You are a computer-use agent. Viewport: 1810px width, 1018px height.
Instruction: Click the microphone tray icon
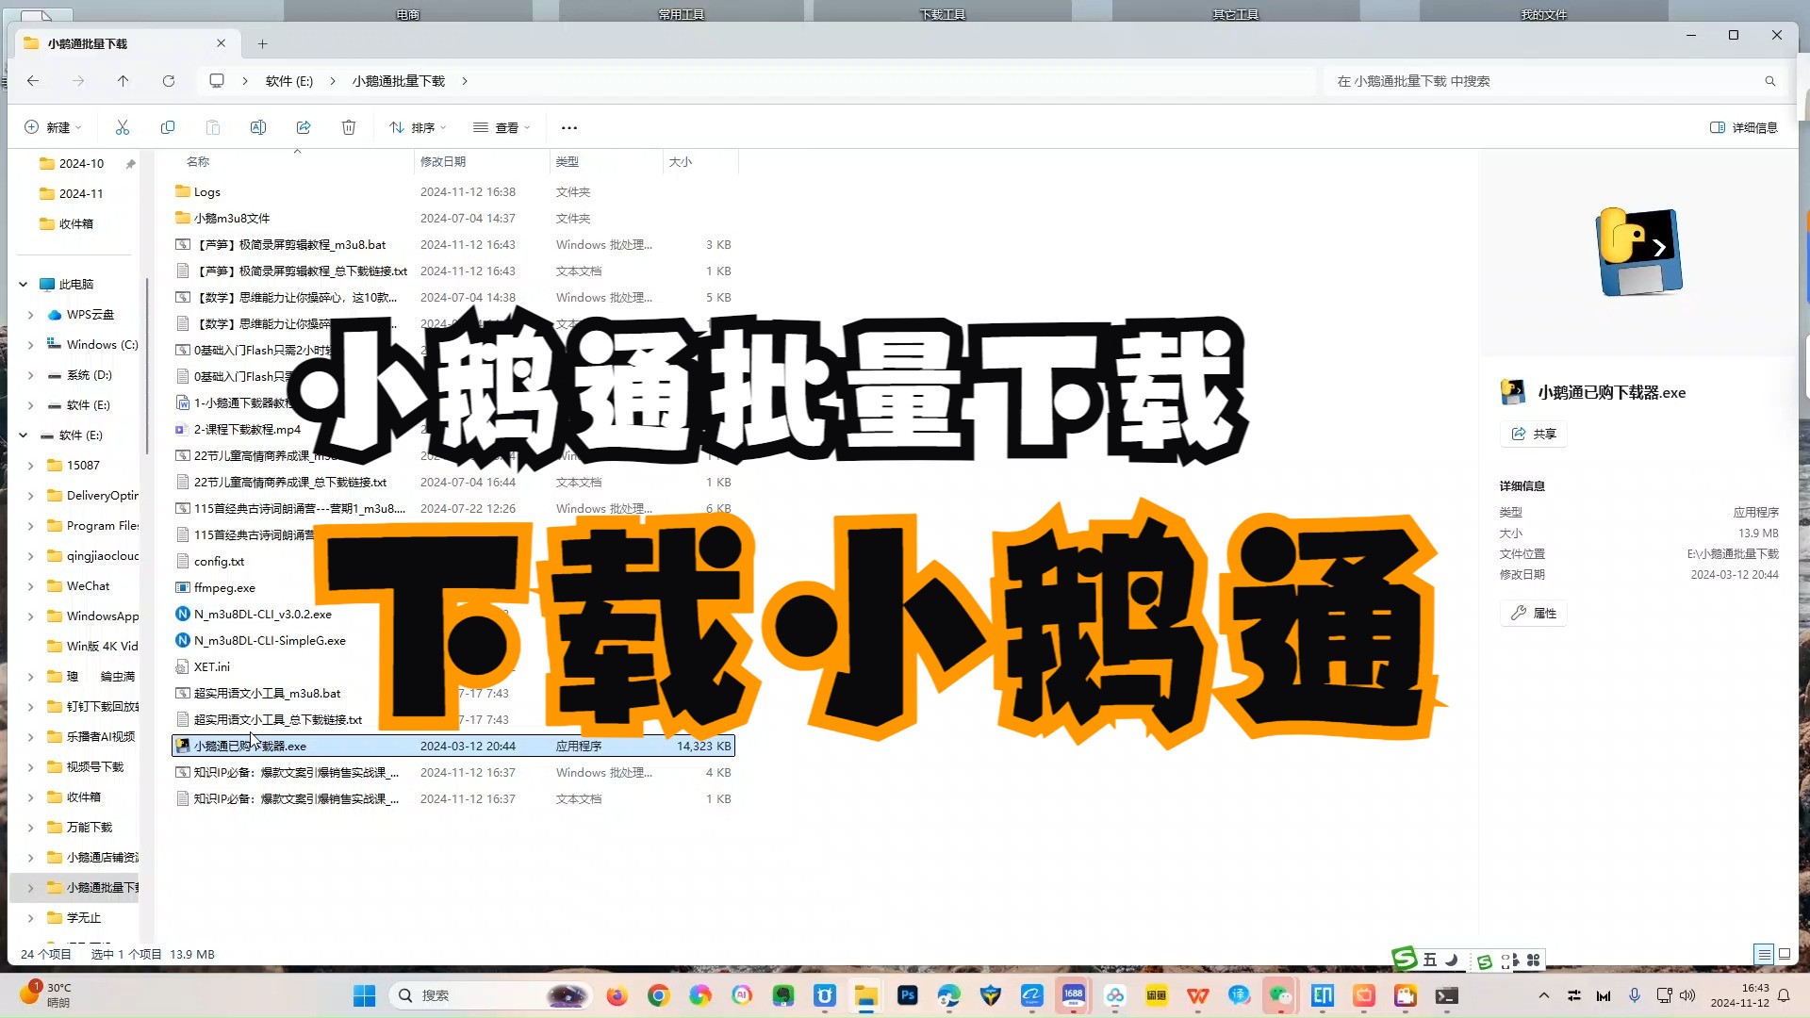[x=1635, y=995]
